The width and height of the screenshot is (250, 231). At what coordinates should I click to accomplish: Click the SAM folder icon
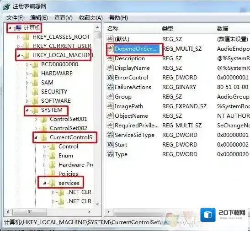[x=35, y=83]
